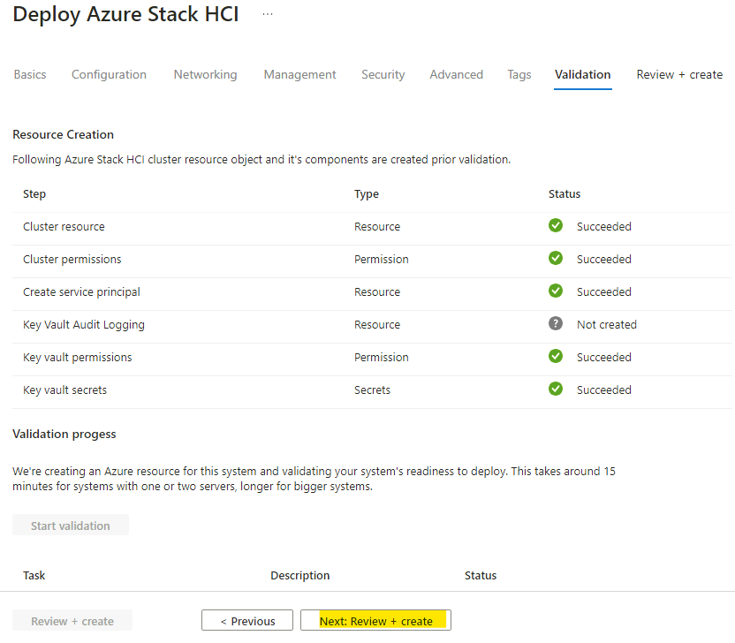Click the Secrets type cell

click(372, 390)
